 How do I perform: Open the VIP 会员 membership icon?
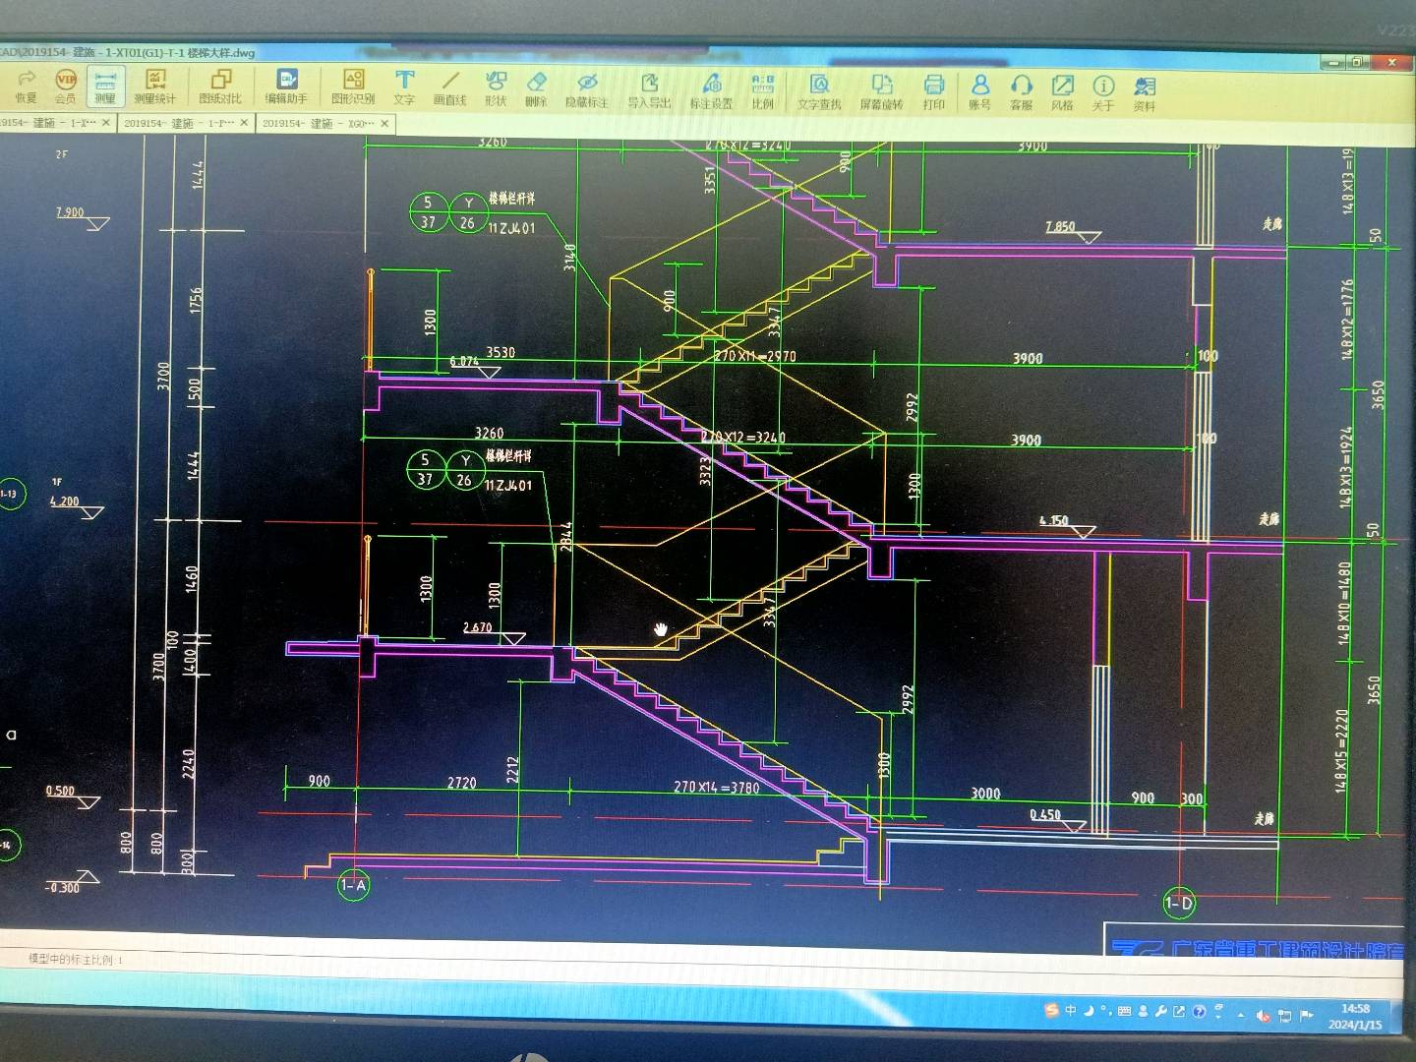coord(66,87)
